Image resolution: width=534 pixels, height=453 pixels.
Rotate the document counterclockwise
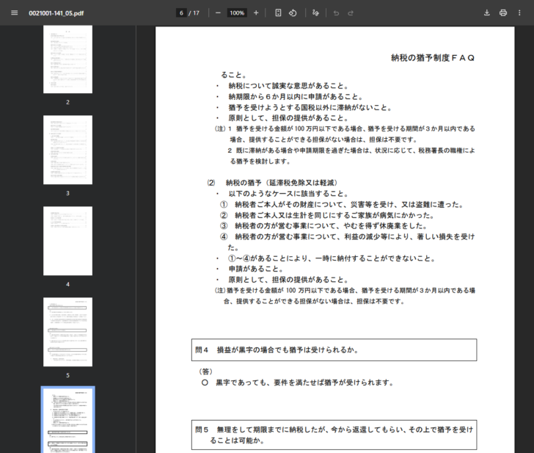[293, 13]
